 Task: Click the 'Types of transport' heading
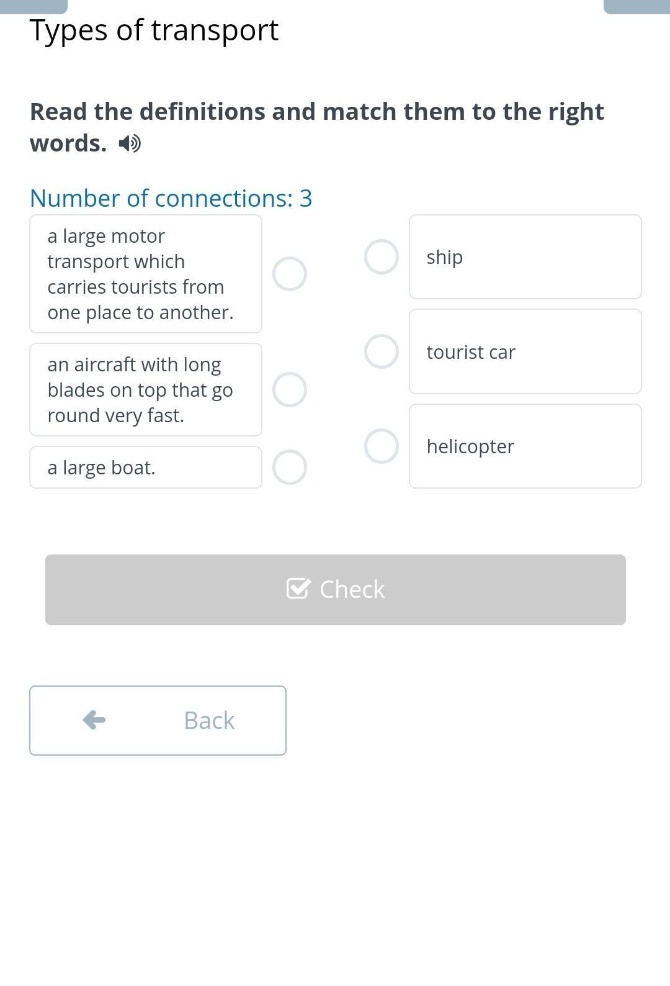coord(154,30)
